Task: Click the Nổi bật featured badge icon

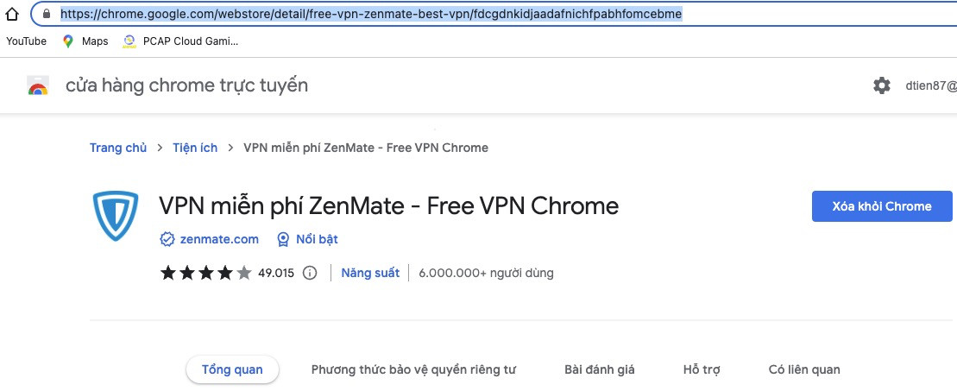Action: click(283, 239)
